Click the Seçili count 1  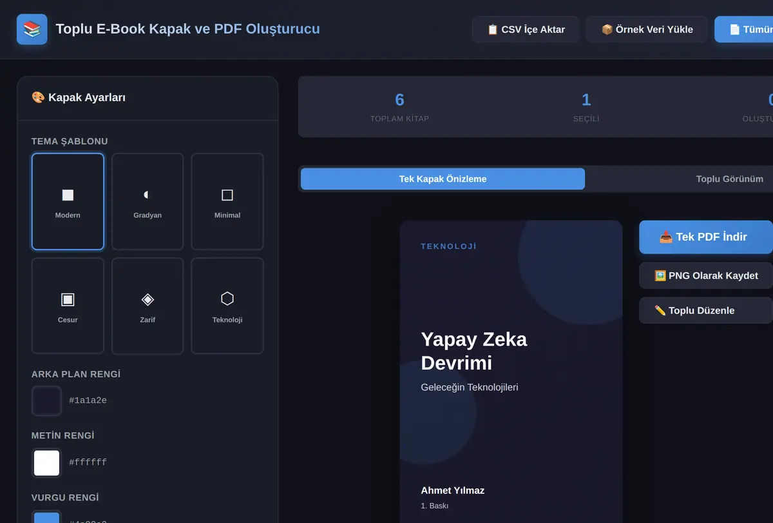(x=586, y=100)
